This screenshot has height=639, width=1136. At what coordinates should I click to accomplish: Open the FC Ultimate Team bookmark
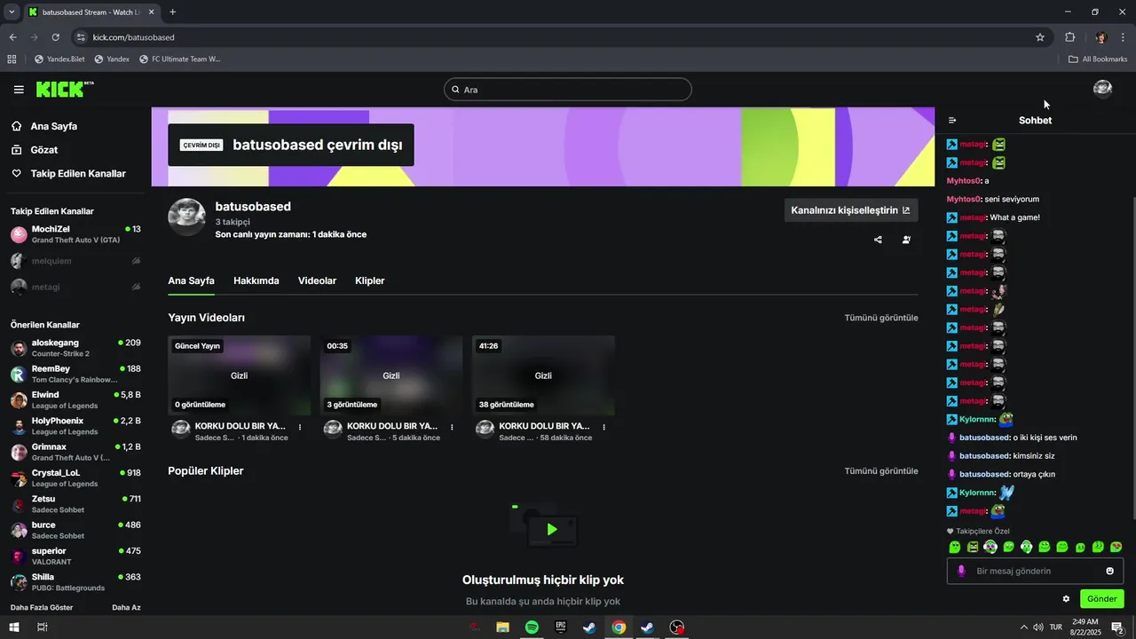179,59
